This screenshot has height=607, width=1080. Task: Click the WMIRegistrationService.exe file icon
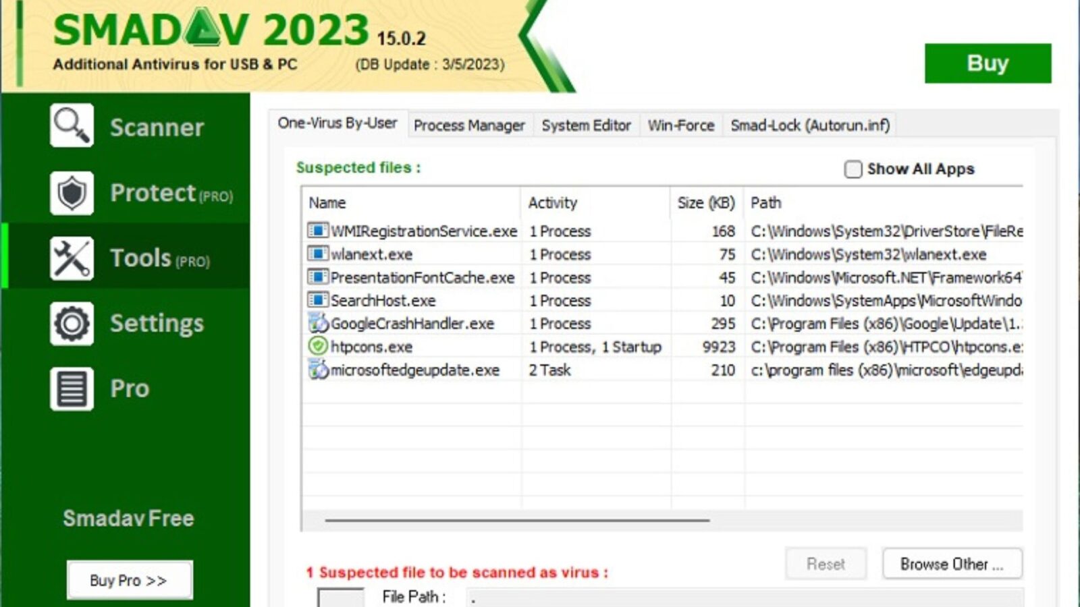click(316, 231)
